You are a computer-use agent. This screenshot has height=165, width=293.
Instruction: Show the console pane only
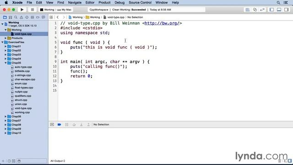(290, 161)
